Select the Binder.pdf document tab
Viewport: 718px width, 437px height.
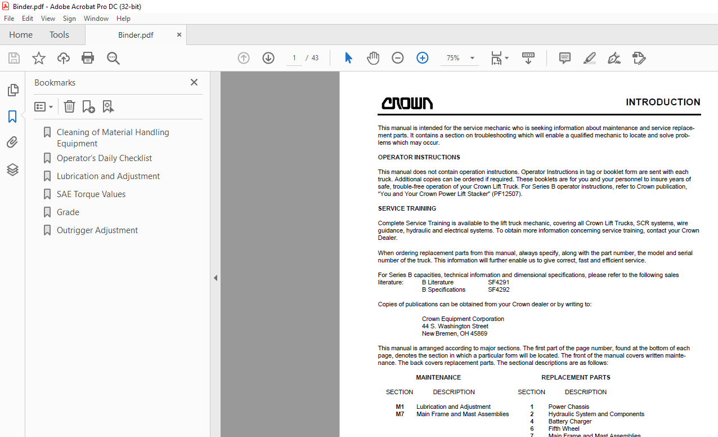[136, 35]
